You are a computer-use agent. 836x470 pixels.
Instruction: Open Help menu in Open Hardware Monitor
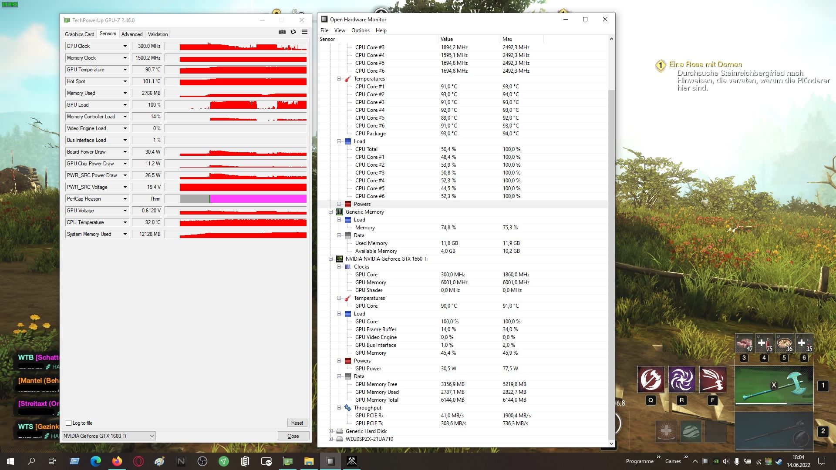381,30
